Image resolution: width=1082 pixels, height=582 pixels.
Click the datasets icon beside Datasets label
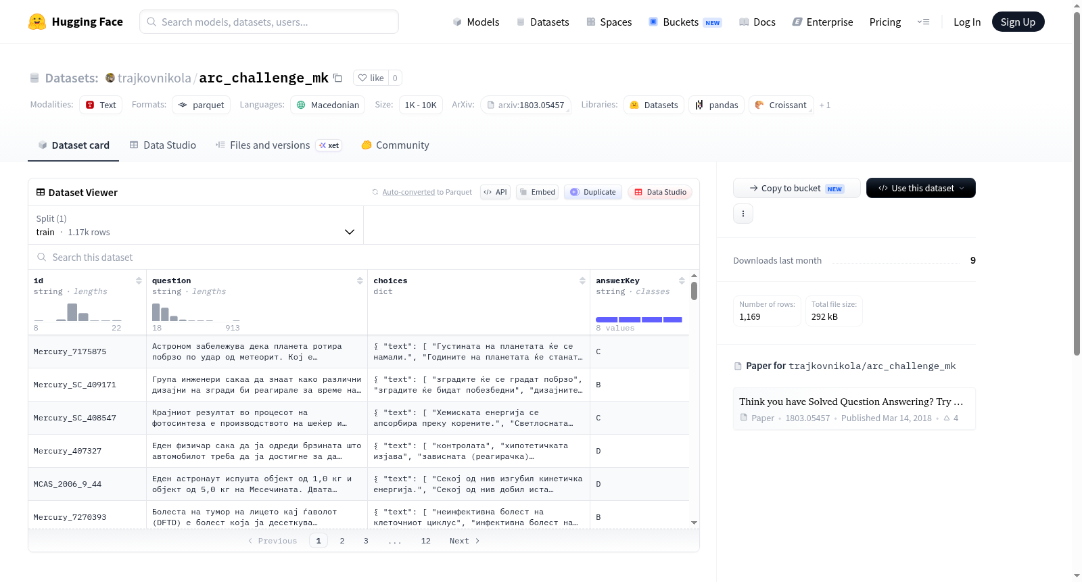(34, 78)
